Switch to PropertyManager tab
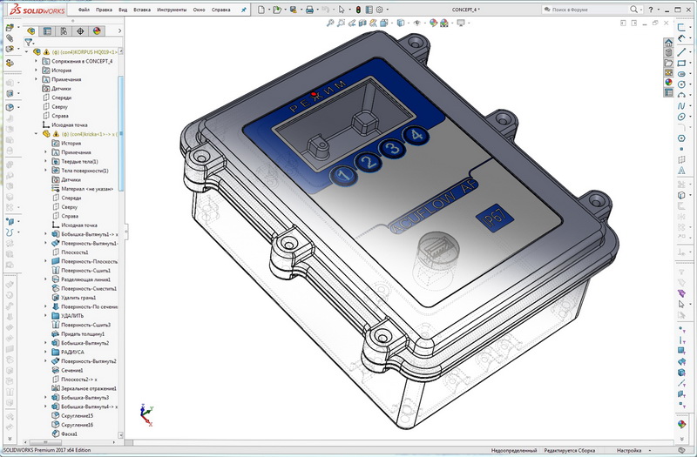Screen dimensions: 697x457 [47, 30]
